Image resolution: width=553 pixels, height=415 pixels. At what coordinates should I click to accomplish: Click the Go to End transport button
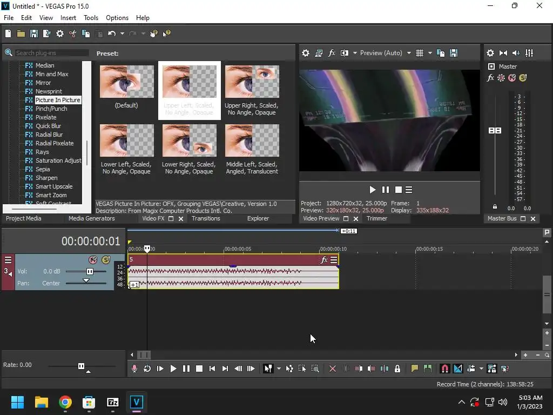tap(225, 369)
